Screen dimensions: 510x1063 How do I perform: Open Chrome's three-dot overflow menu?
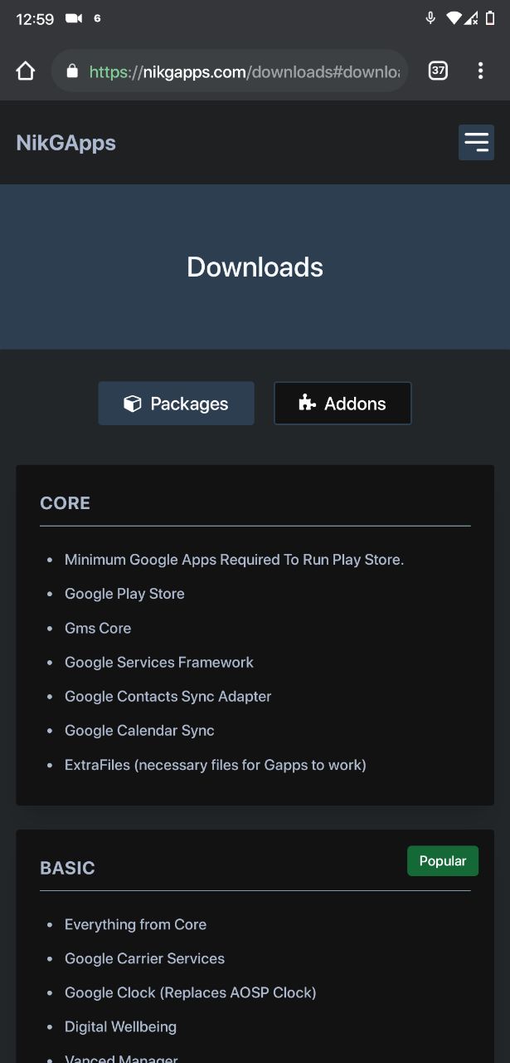tap(480, 71)
